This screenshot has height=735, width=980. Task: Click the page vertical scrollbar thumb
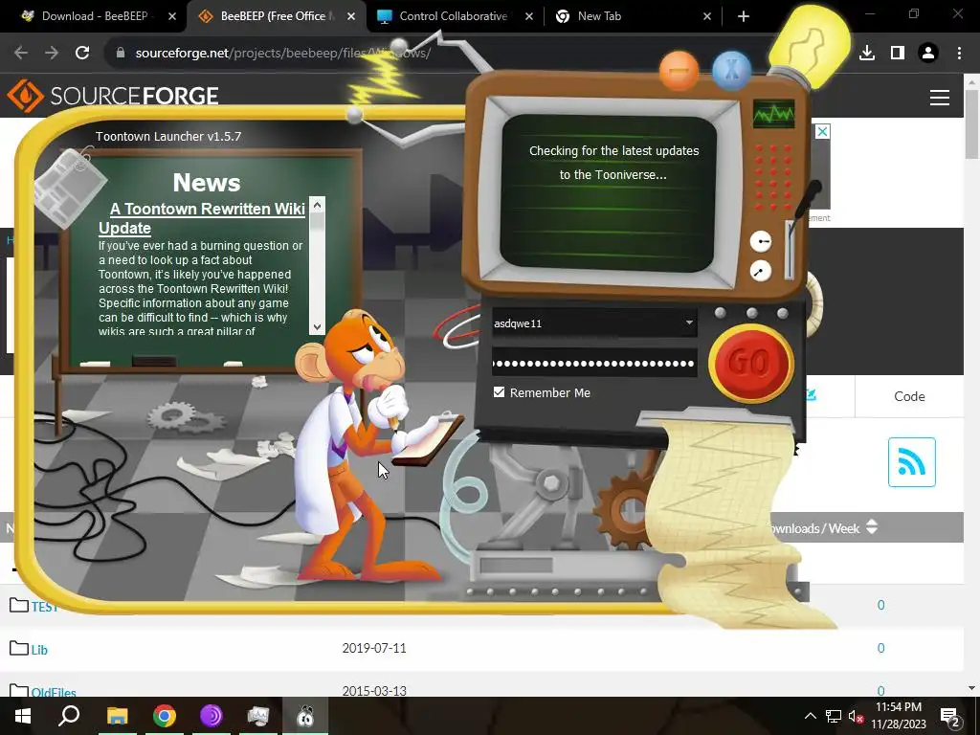pos(971,123)
